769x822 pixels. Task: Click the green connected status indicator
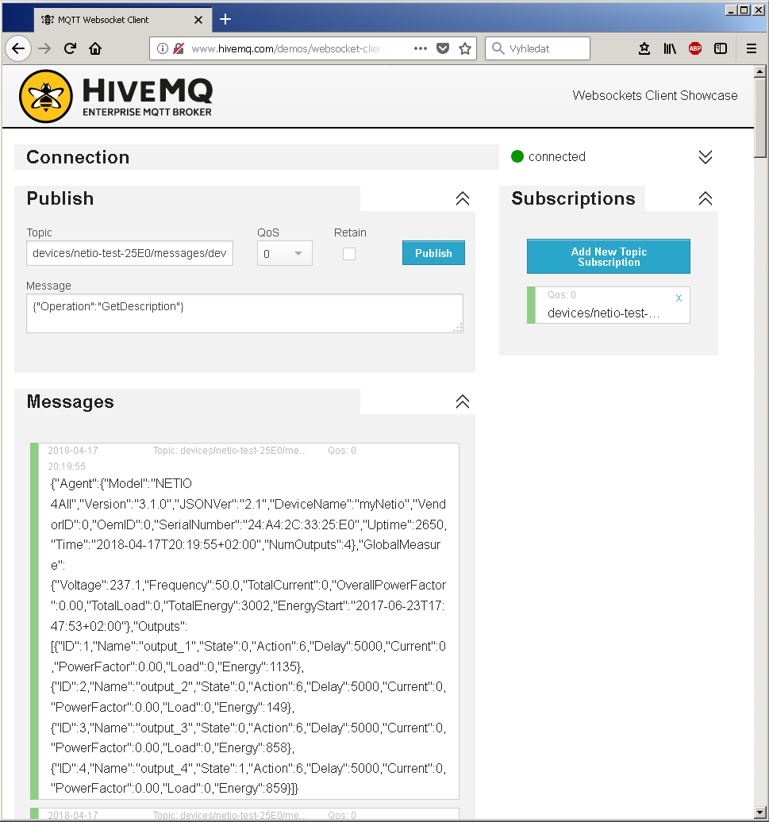517,157
